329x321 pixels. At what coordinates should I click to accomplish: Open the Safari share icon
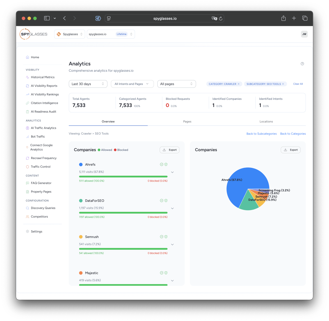coord(283,18)
